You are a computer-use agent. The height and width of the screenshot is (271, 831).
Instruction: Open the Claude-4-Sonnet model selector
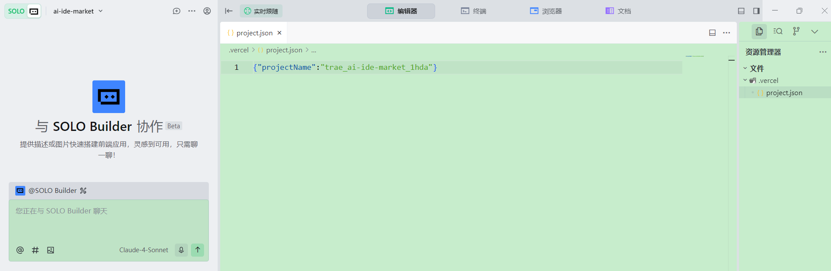(143, 250)
